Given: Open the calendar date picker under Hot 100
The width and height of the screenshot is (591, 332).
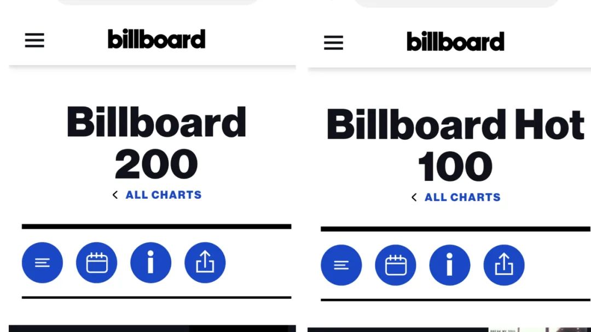Looking at the screenshot, I should [396, 265].
